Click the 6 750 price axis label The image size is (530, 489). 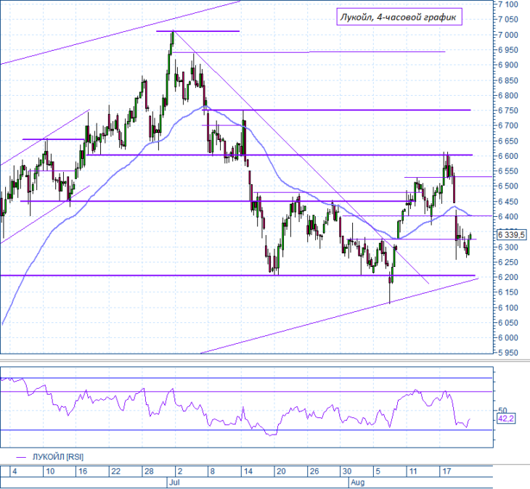(508, 111)
